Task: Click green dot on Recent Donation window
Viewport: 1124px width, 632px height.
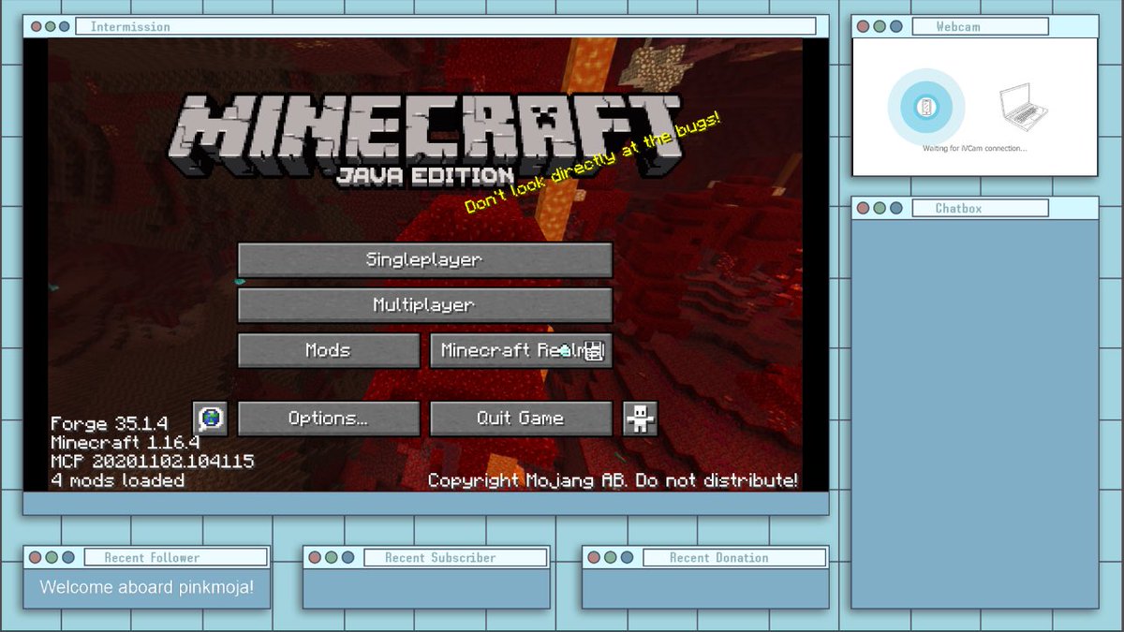Action: (611, 557)
